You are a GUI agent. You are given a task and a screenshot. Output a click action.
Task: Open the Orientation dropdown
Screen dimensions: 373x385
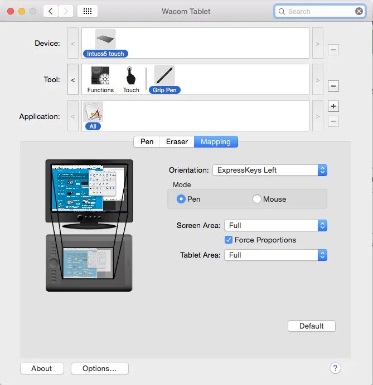pyautogui.click(x=270, y=170)
